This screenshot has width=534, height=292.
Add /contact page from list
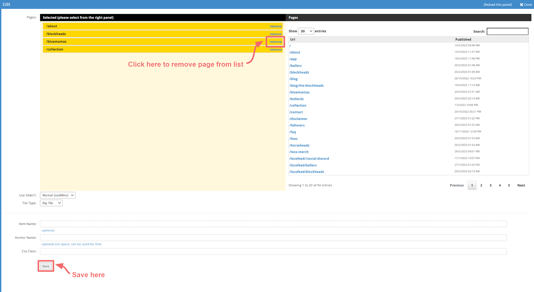click(296, 112)
